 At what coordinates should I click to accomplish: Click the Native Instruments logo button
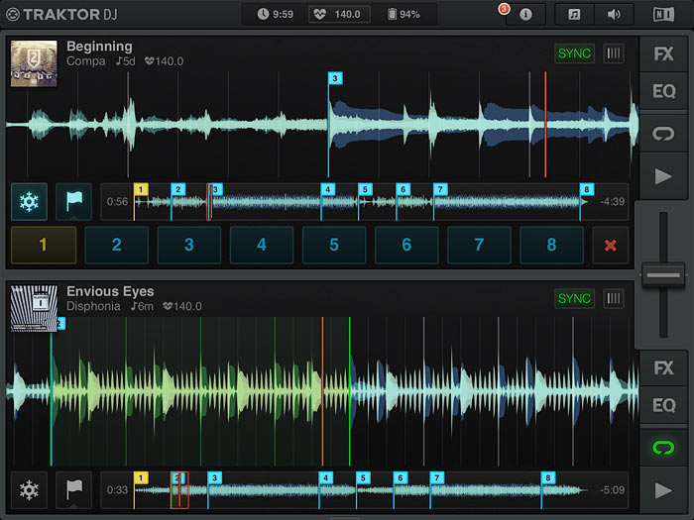(663, 15)
